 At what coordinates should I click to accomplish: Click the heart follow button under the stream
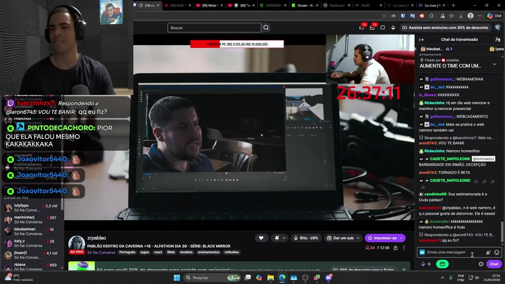[x=261, y=238]
